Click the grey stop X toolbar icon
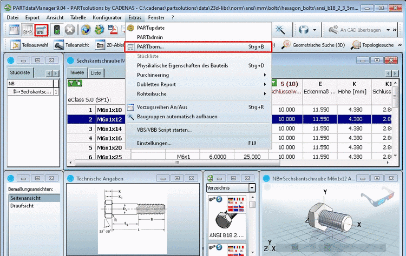Image resolution: width=406 pixels, height=256 pixels. (70, 30)
